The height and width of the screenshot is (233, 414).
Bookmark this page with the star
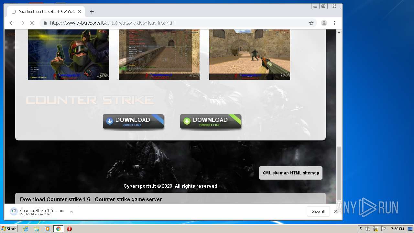coord(311,23)
